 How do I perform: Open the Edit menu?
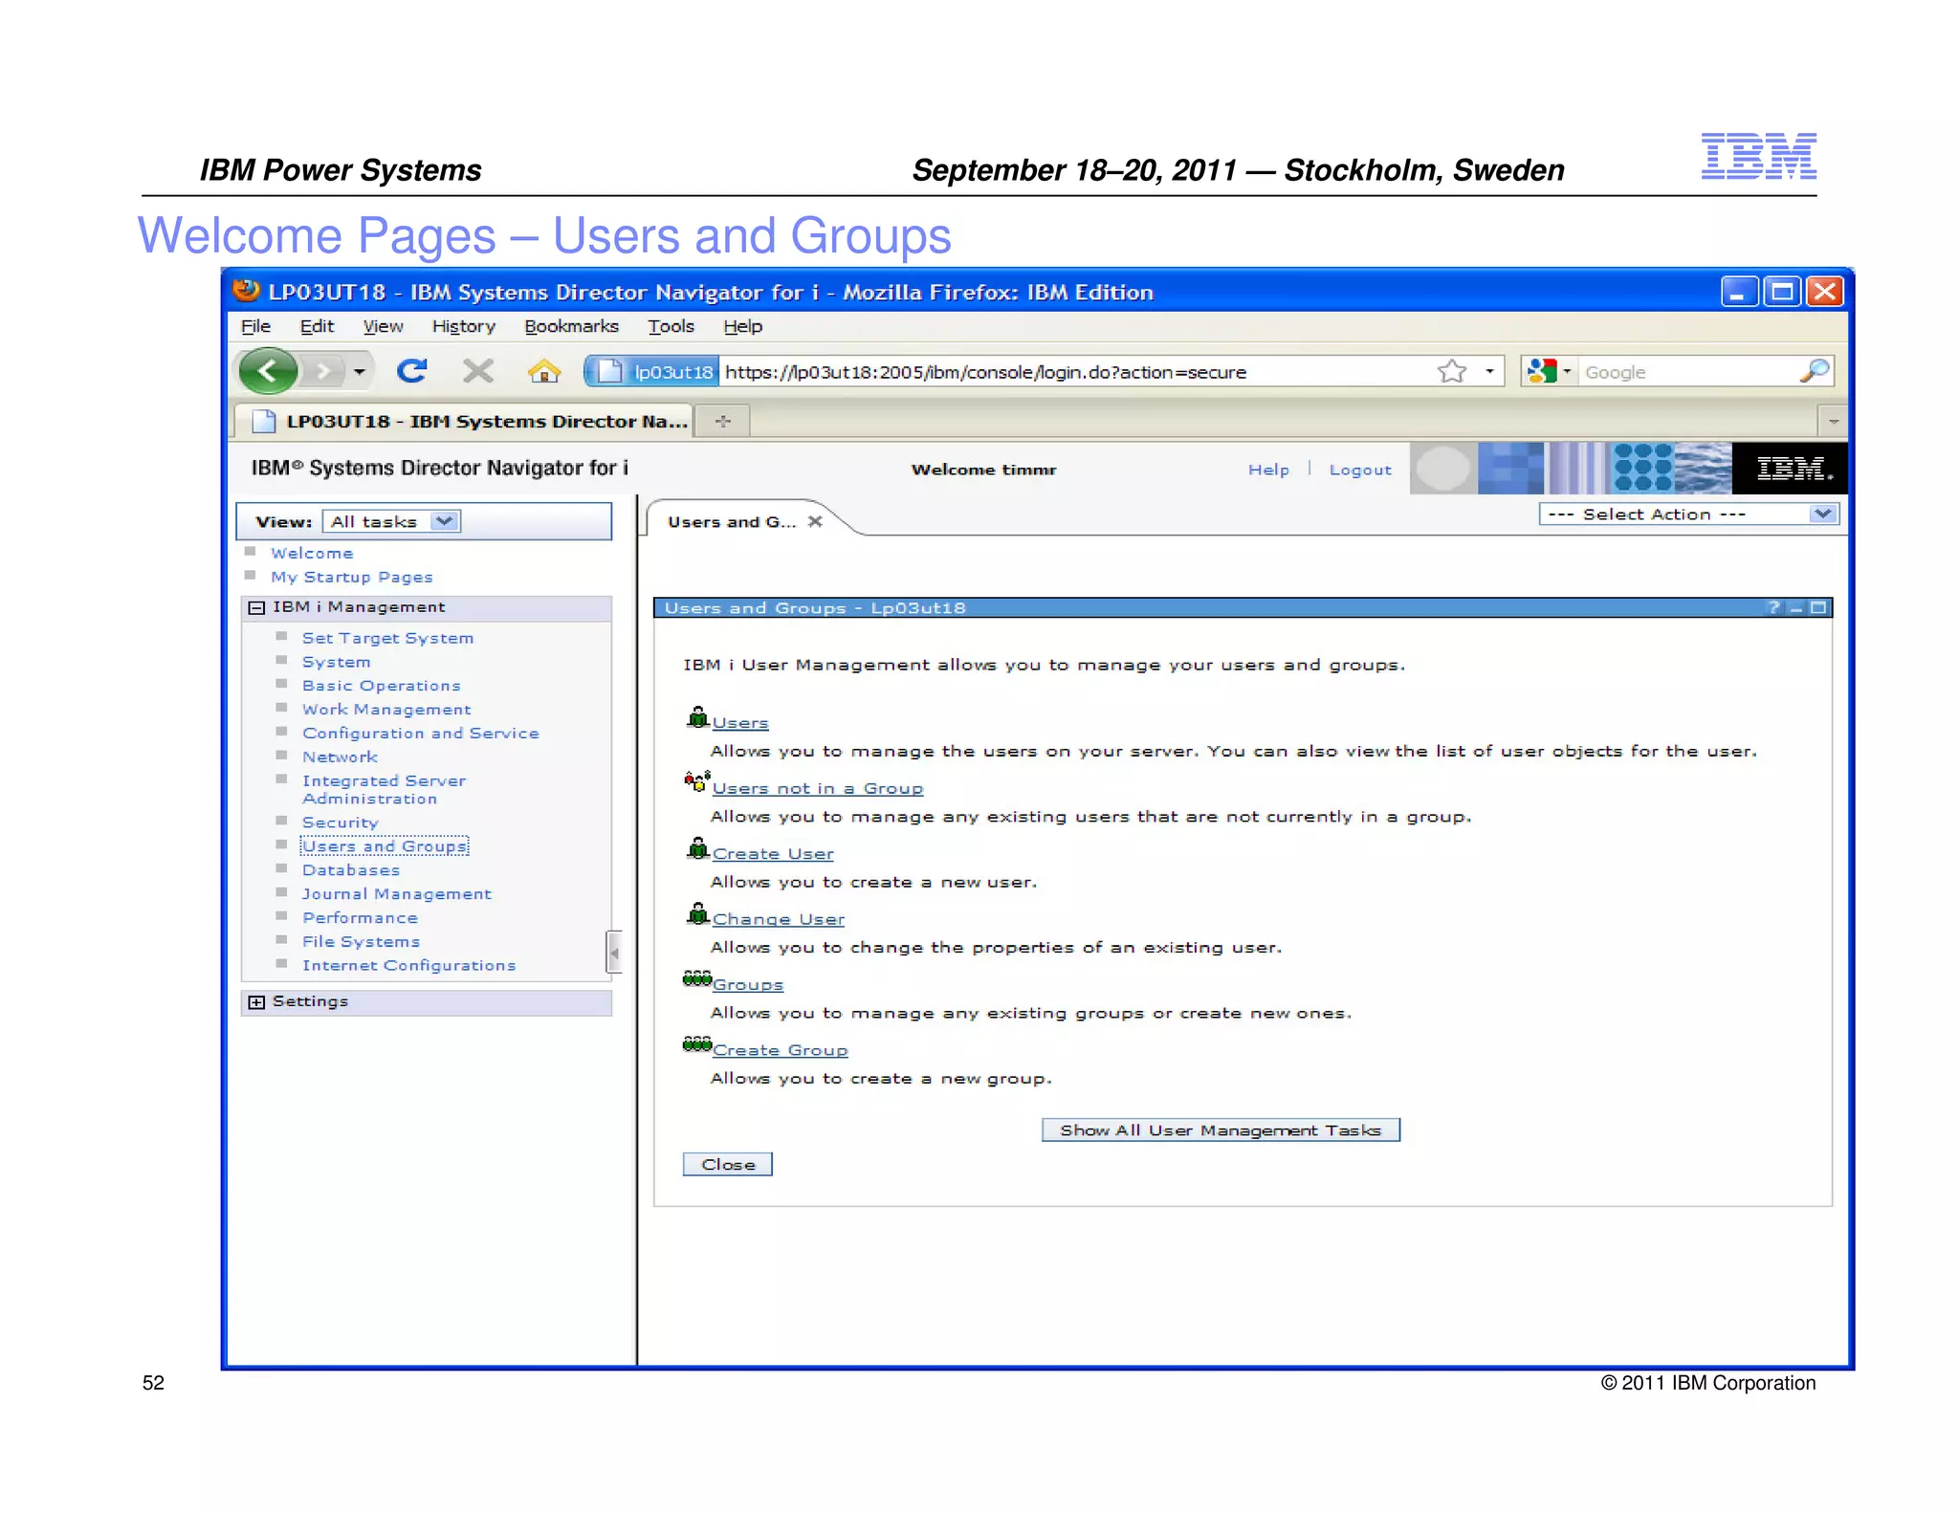(x=317, y=326)
